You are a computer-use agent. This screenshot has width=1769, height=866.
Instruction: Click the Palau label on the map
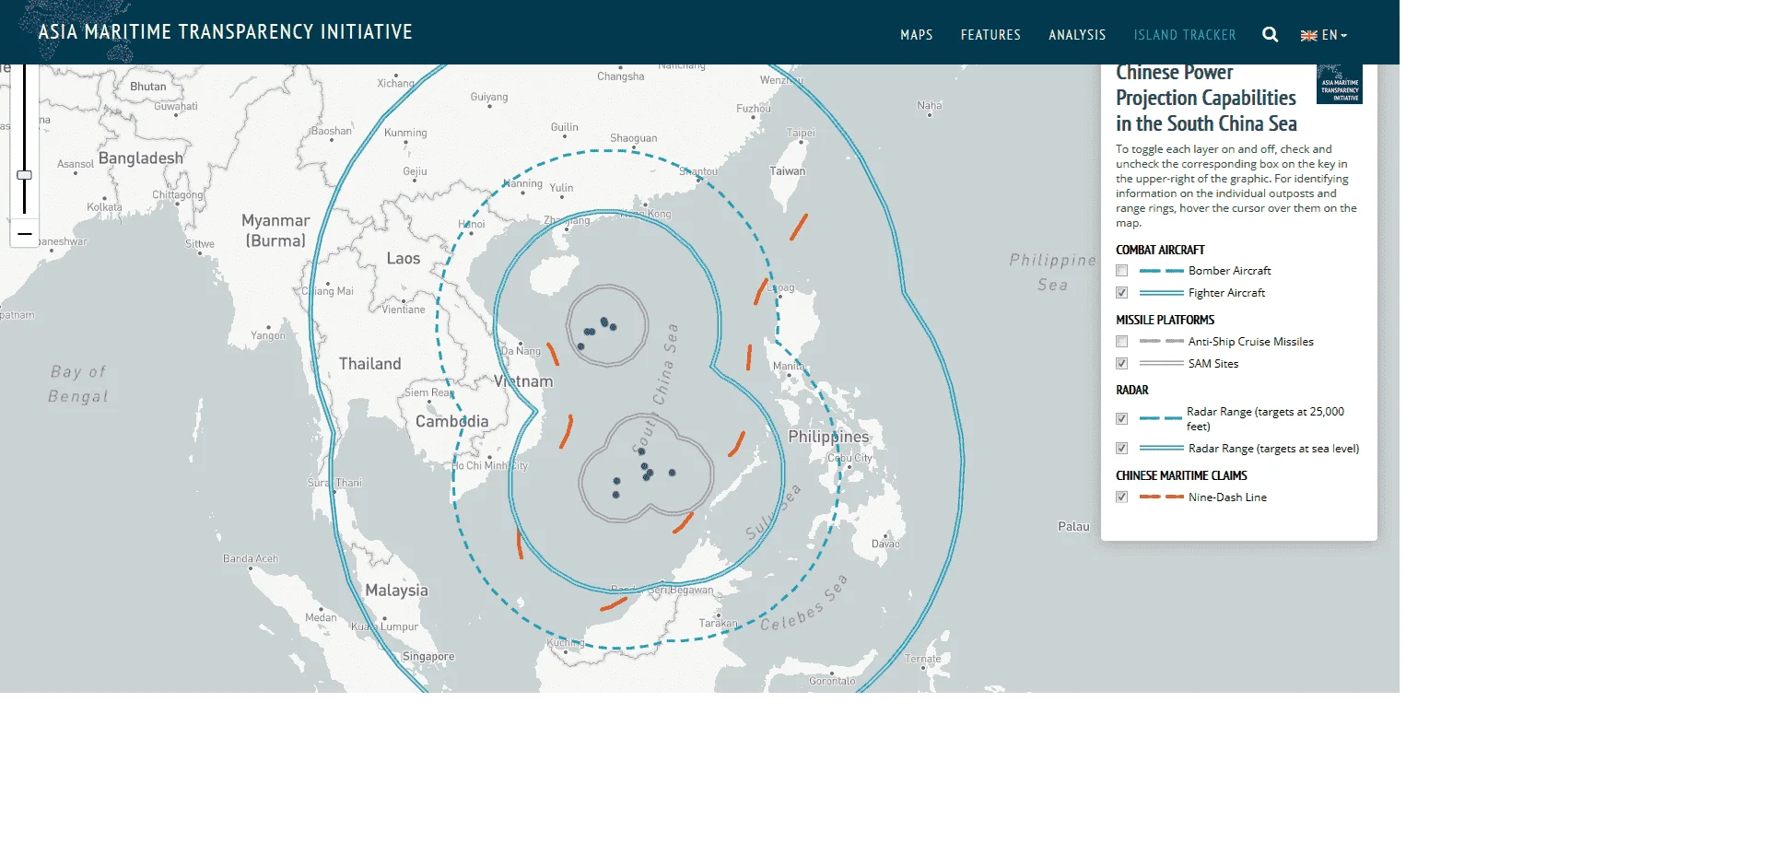tap(1073, 527)
